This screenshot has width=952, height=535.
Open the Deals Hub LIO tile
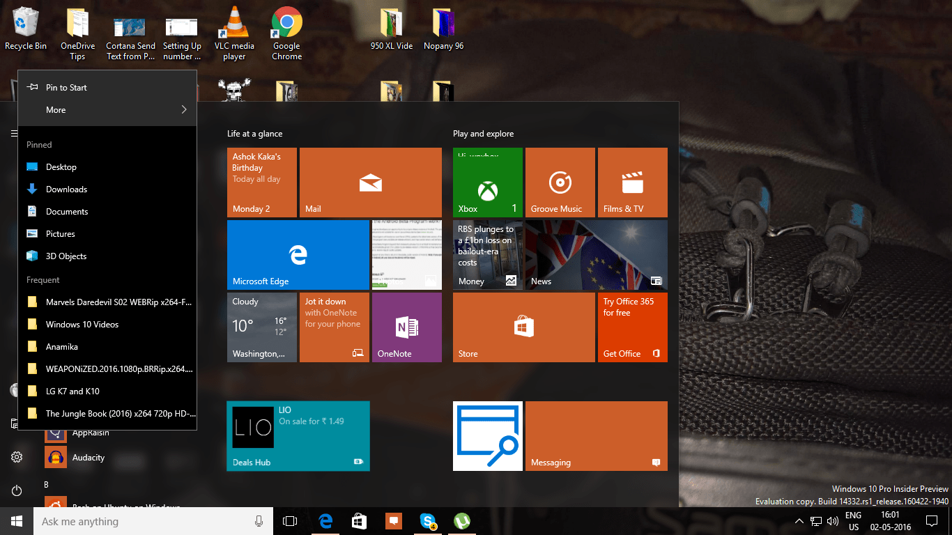pos(298,436)
